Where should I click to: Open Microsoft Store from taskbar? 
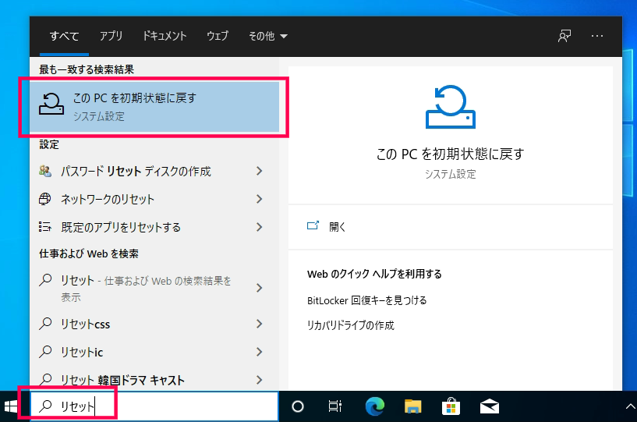pyautogui.click(x=451, y=406)
